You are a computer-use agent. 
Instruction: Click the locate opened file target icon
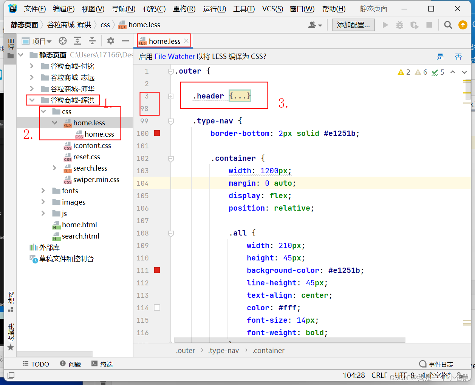pos(63,41)
